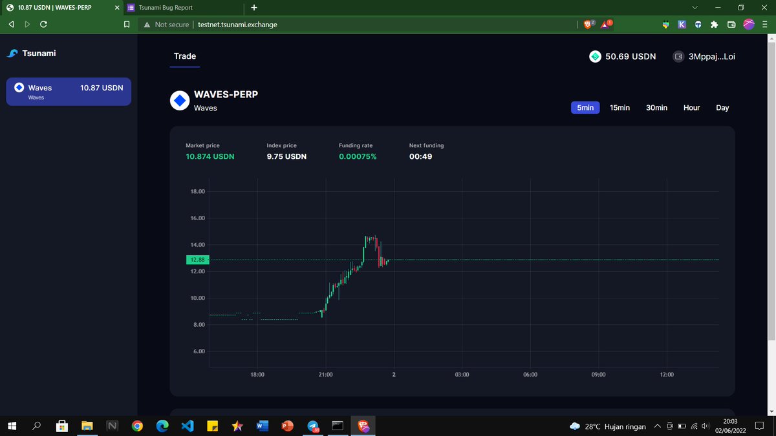
Task: Click the Not secure warning indicator
Action: [166, 25]
